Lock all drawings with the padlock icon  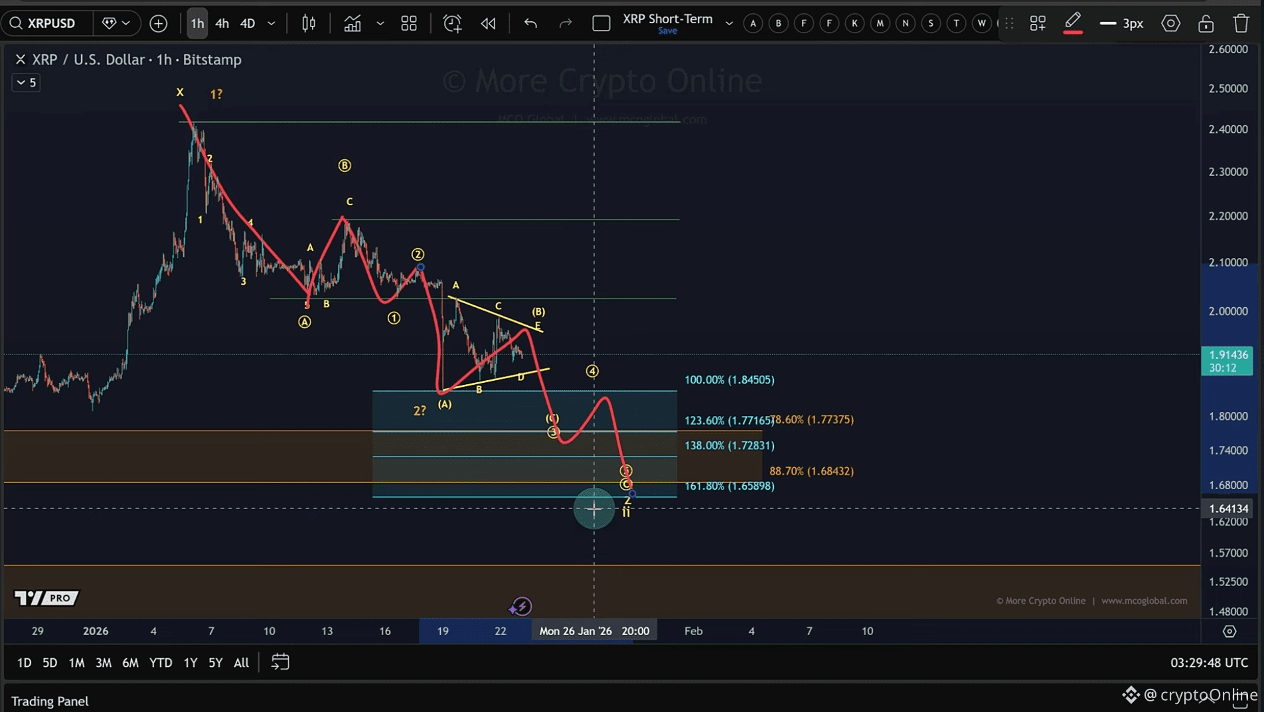click(x=1206, y=23)
